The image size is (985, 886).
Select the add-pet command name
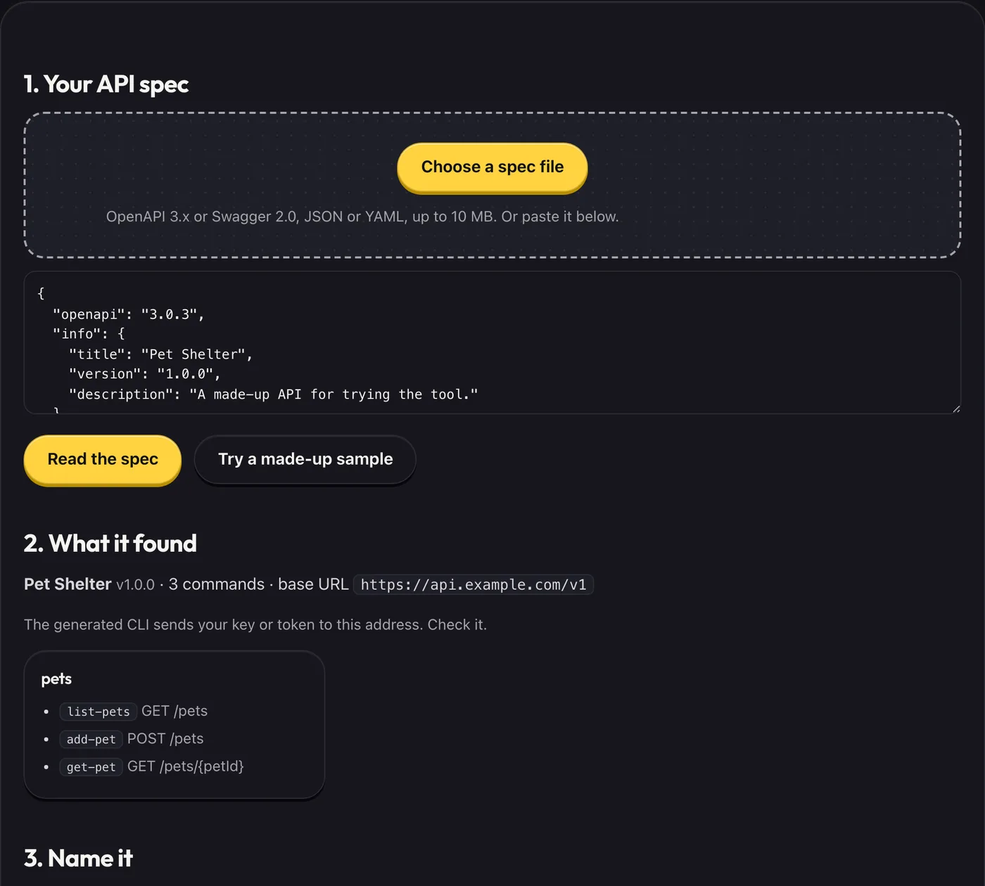[91, 739]
